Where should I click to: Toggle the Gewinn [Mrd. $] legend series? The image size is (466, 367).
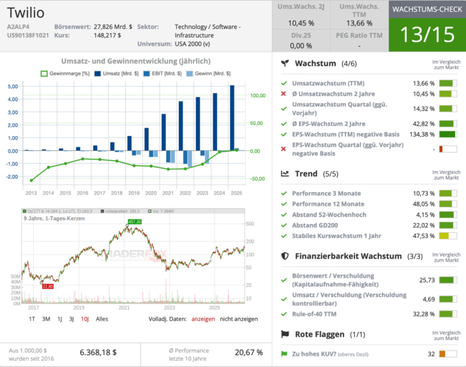click(x=208, y=74)
